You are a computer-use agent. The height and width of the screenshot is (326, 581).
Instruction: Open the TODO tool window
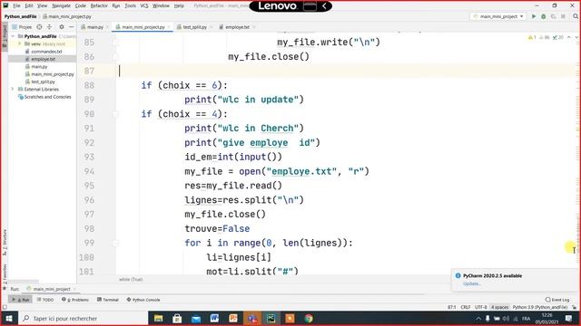click(45, 300)
